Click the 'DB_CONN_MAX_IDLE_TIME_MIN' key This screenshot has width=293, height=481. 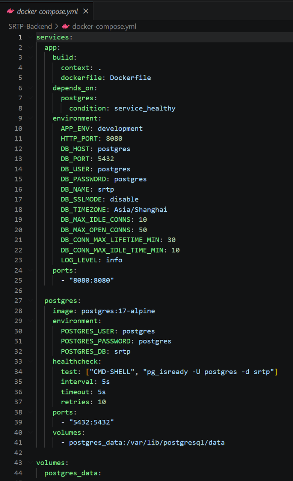pos(112,250)
